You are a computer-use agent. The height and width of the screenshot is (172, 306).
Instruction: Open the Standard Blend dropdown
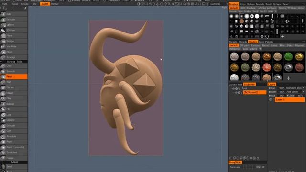(295, 88)
